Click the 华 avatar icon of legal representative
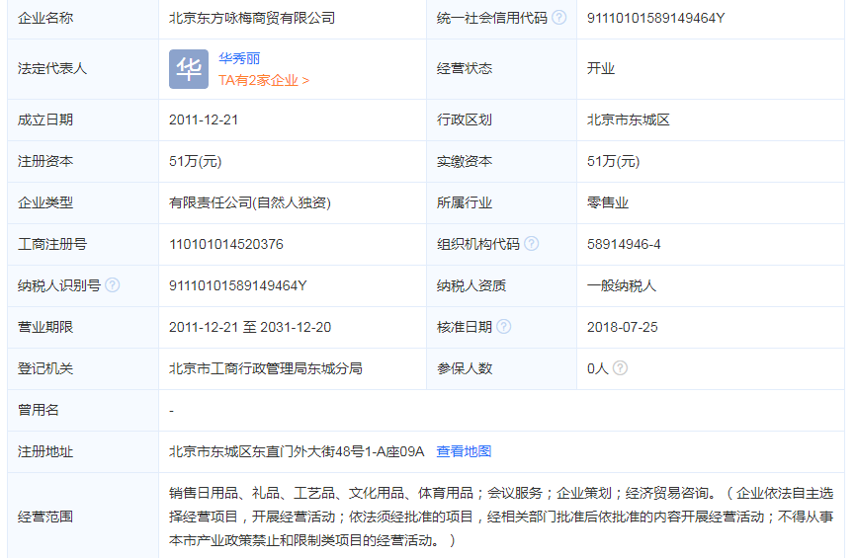This screenshot has width=856, height=558. (189, 69)
